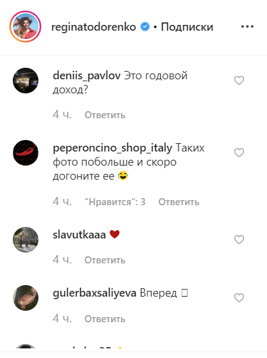This screenshot has height=358, width=267.
Task: Like slavutkaaa's comment with heart icon
Action: [x=239, y=240]
